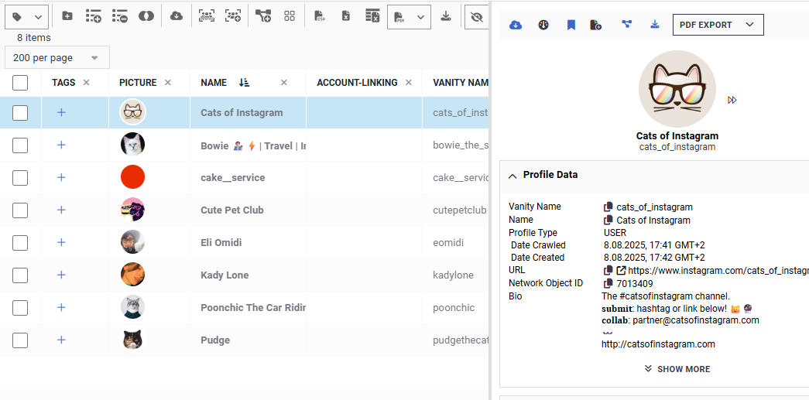Click the Bowie white cat profile picture

point(132,145)
